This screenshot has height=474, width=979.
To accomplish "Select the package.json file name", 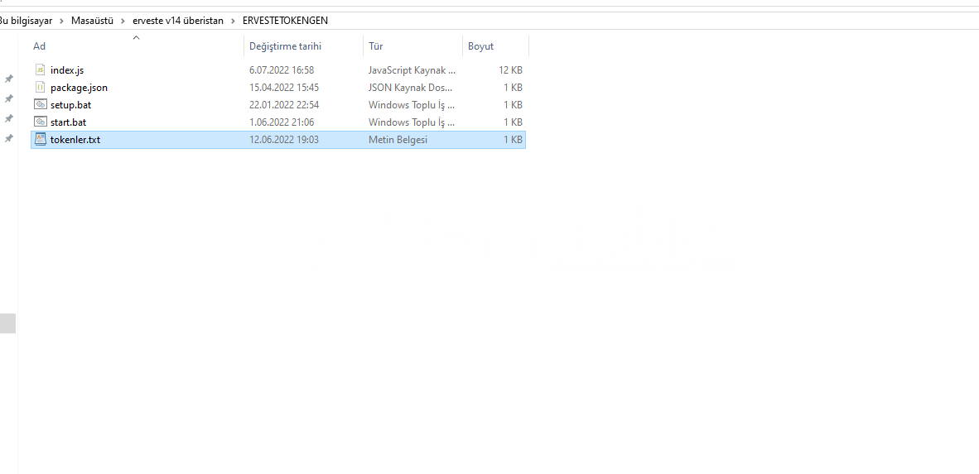I will (79, 88).
